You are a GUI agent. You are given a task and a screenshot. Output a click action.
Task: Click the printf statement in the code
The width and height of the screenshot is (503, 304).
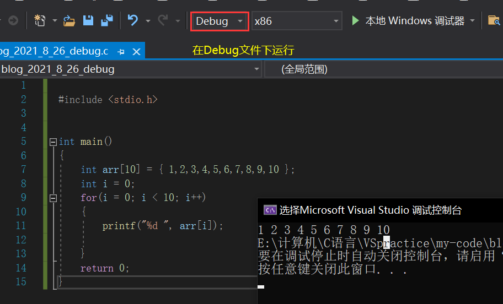[x=163, y=226]
